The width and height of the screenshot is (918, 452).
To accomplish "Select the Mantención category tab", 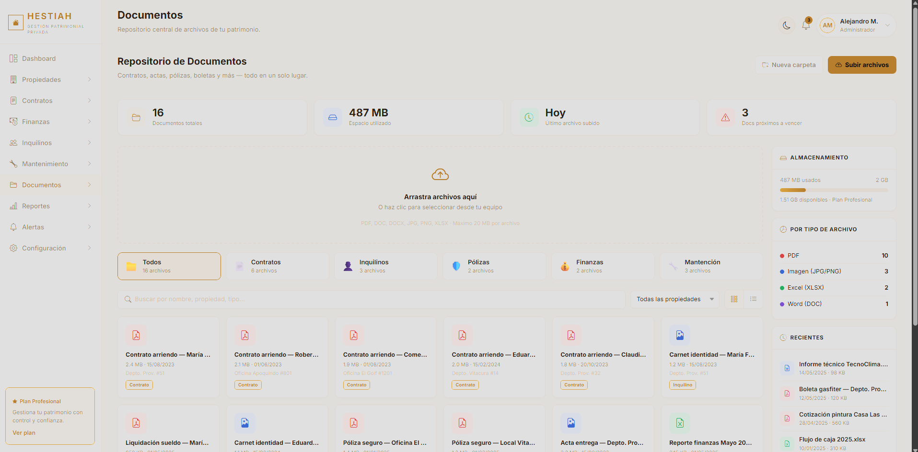I will tap(711, 266).
